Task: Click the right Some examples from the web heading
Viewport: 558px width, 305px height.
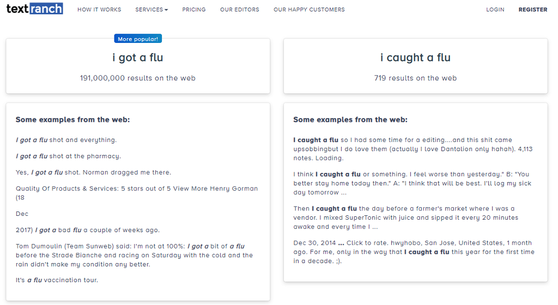Action: 350,120
